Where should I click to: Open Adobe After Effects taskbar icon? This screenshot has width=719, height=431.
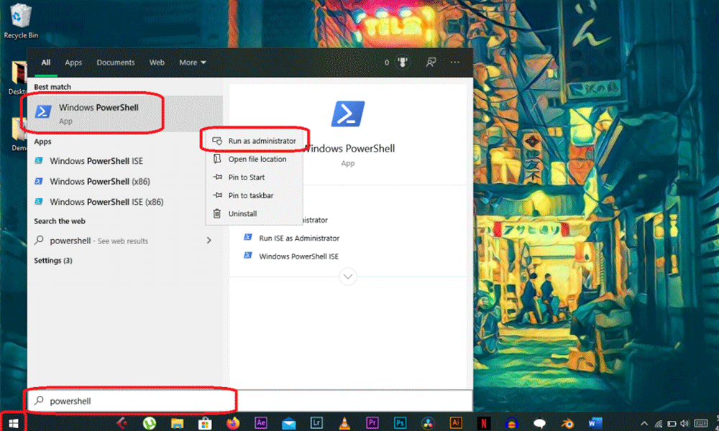pyautogui.click(x=261, y=423)
